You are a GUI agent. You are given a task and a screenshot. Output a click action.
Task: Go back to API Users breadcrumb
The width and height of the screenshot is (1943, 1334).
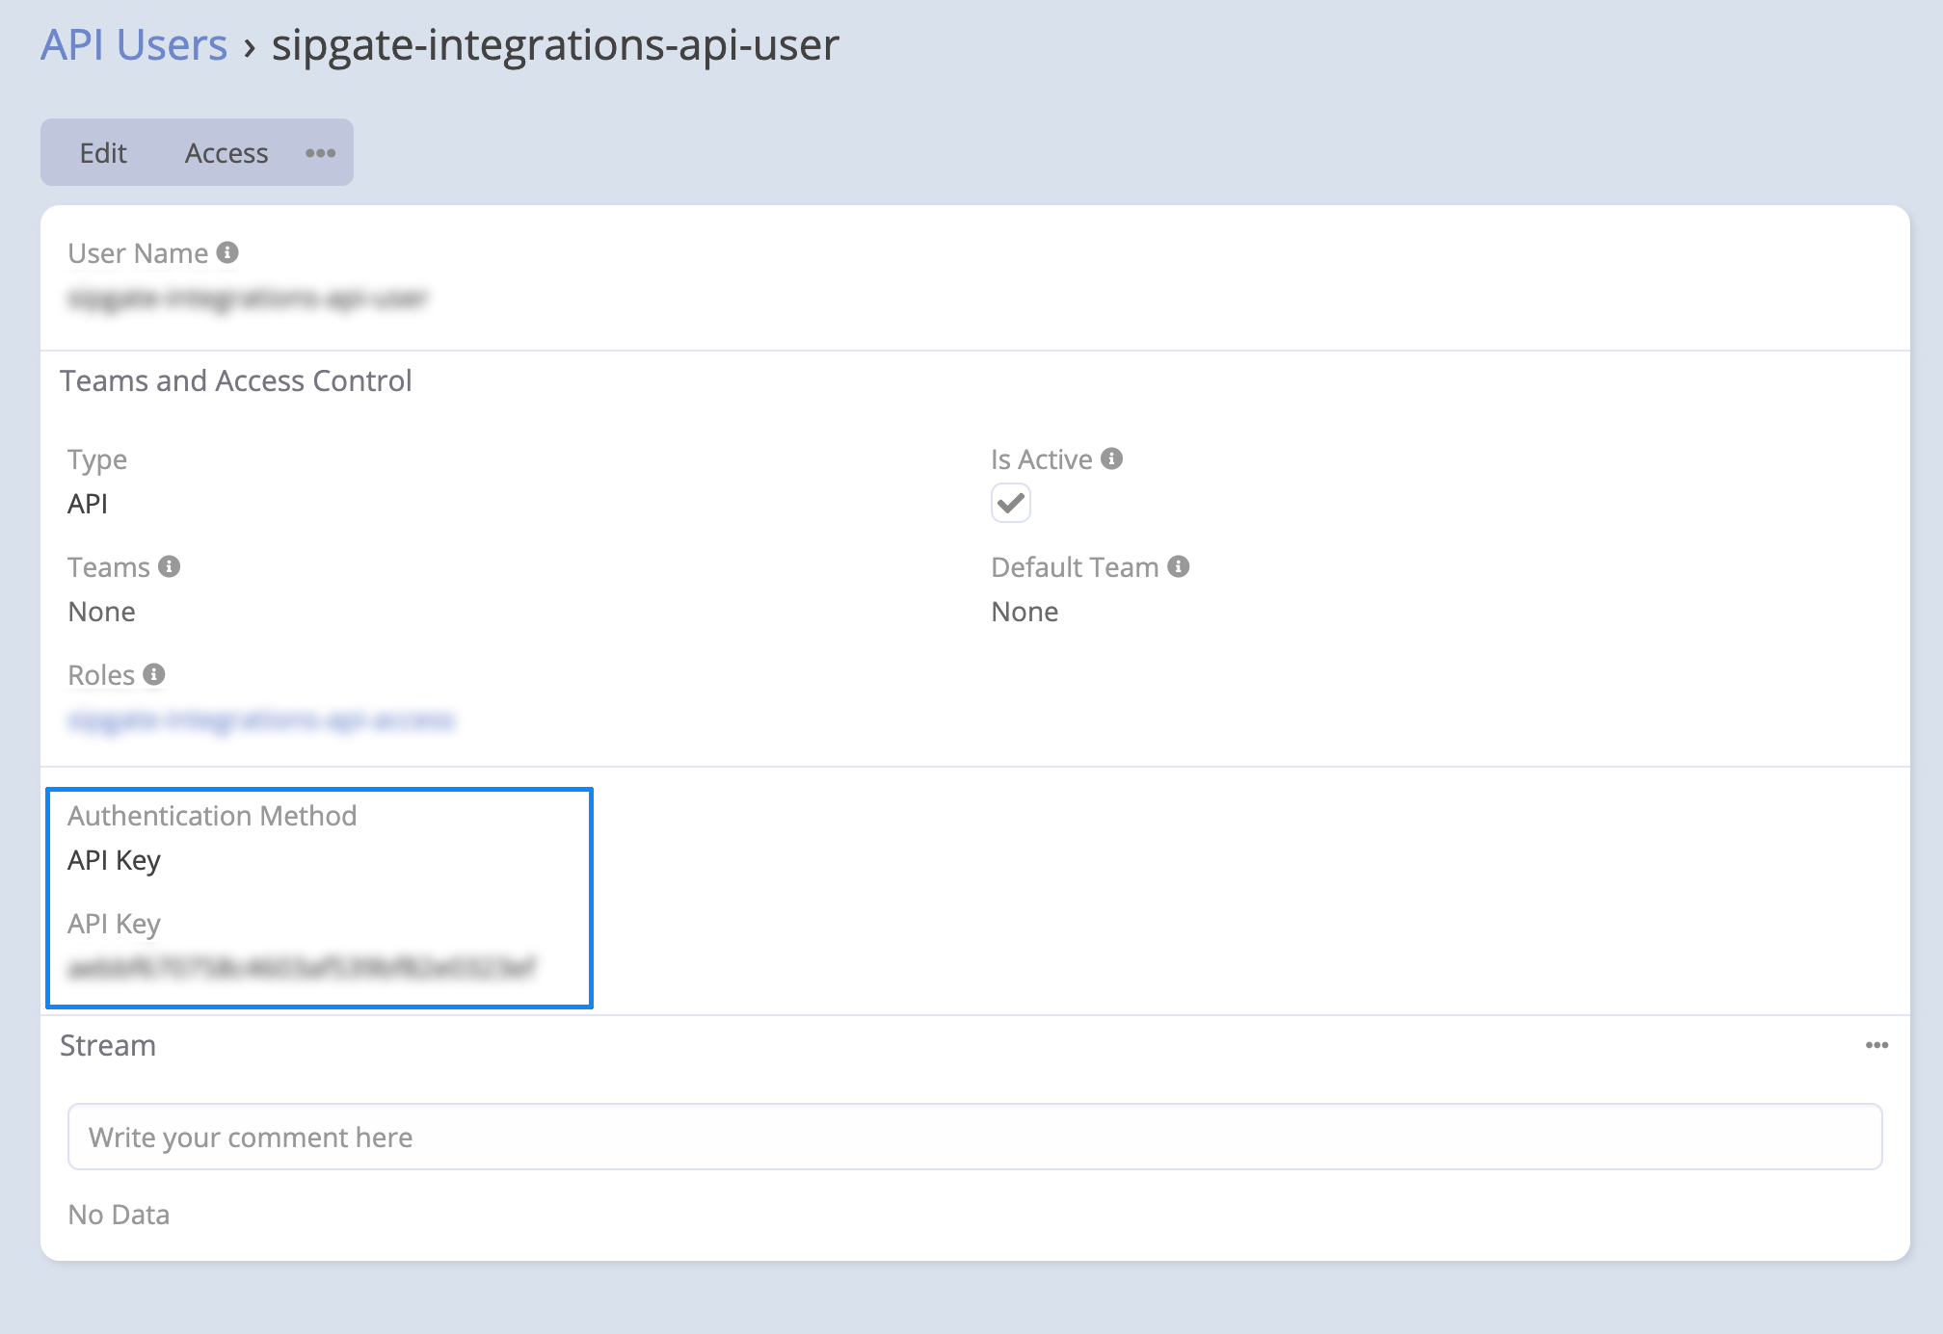point(134,45)
